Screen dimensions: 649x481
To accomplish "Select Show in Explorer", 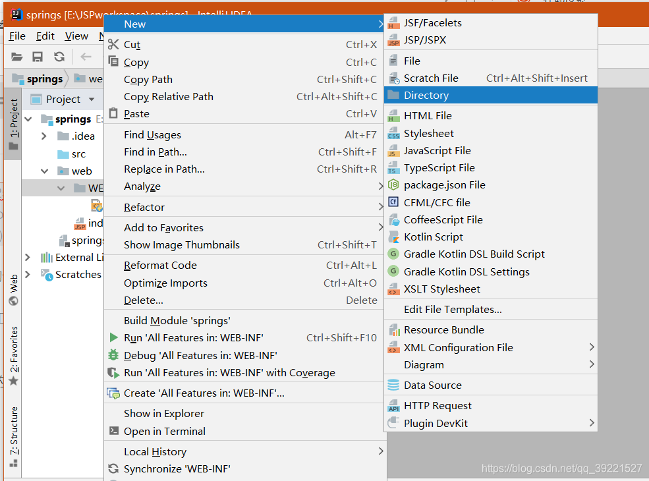I will tap(245, 413).
